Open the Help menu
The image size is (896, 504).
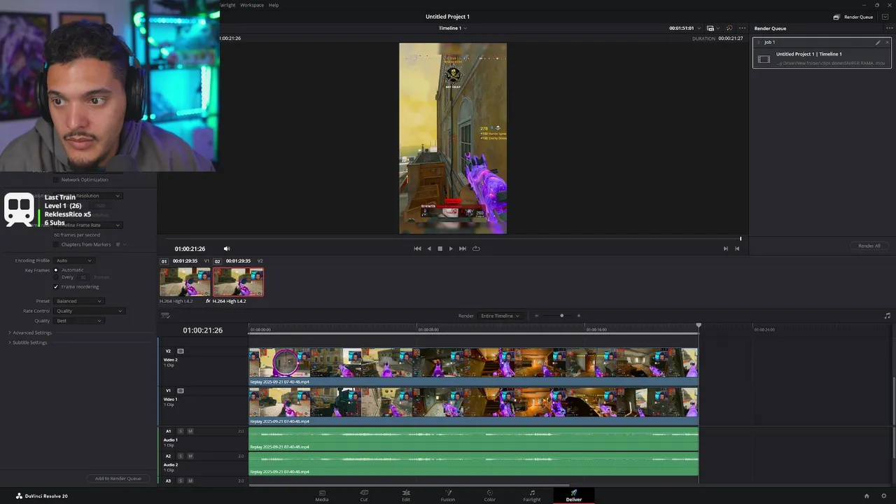coord(274,5)
